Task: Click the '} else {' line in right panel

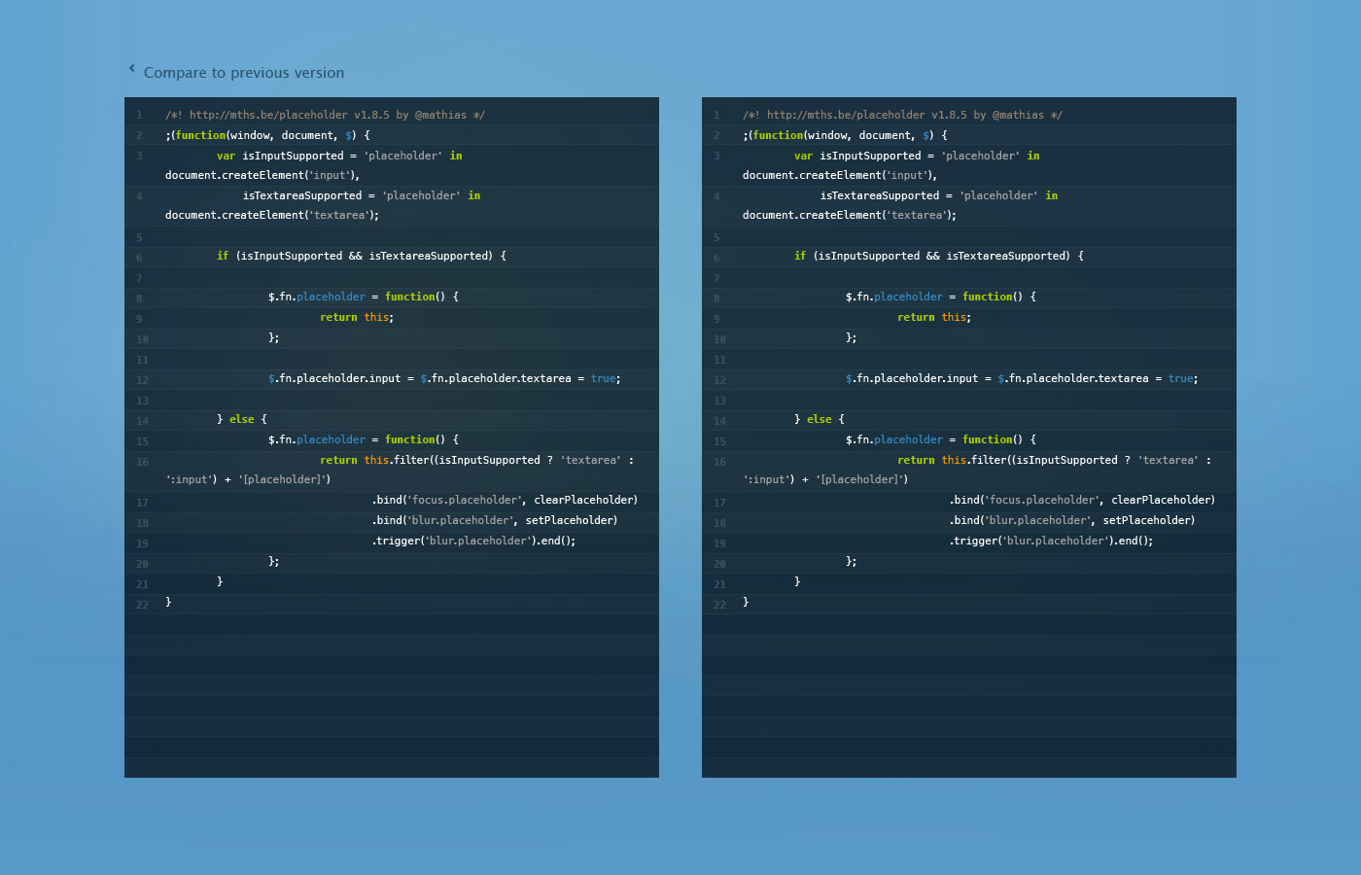Action: point(820,419)
